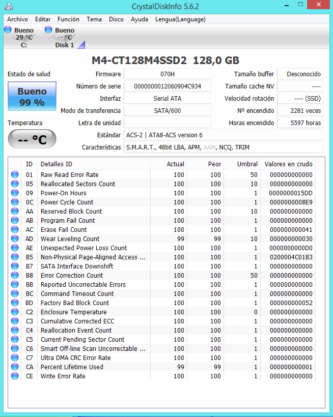The width and height of the screenshot is (333, 417).
Task: Select the C: drive status orb
Action: pyautogui.click(x=8, y=30)
